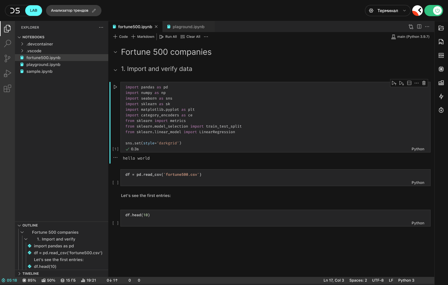Viewport: 448px width, 285px height.
Task: Click 05:18 timer in status bar
Action: point(9,280)
